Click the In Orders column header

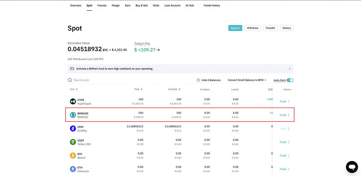pyautogui.click(x=205, y=89)
